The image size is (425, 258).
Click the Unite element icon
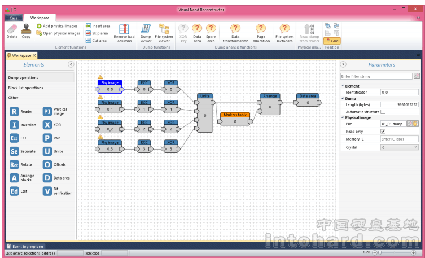tap(47, 151)
